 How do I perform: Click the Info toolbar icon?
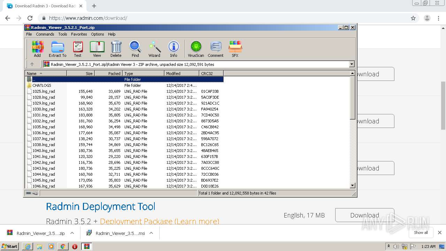[174, 49]
